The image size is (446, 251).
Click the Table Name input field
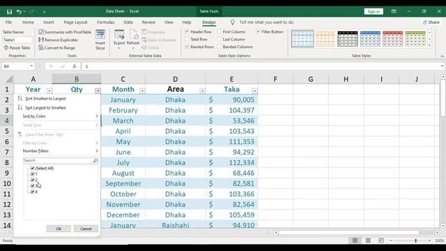pos(17,40)
